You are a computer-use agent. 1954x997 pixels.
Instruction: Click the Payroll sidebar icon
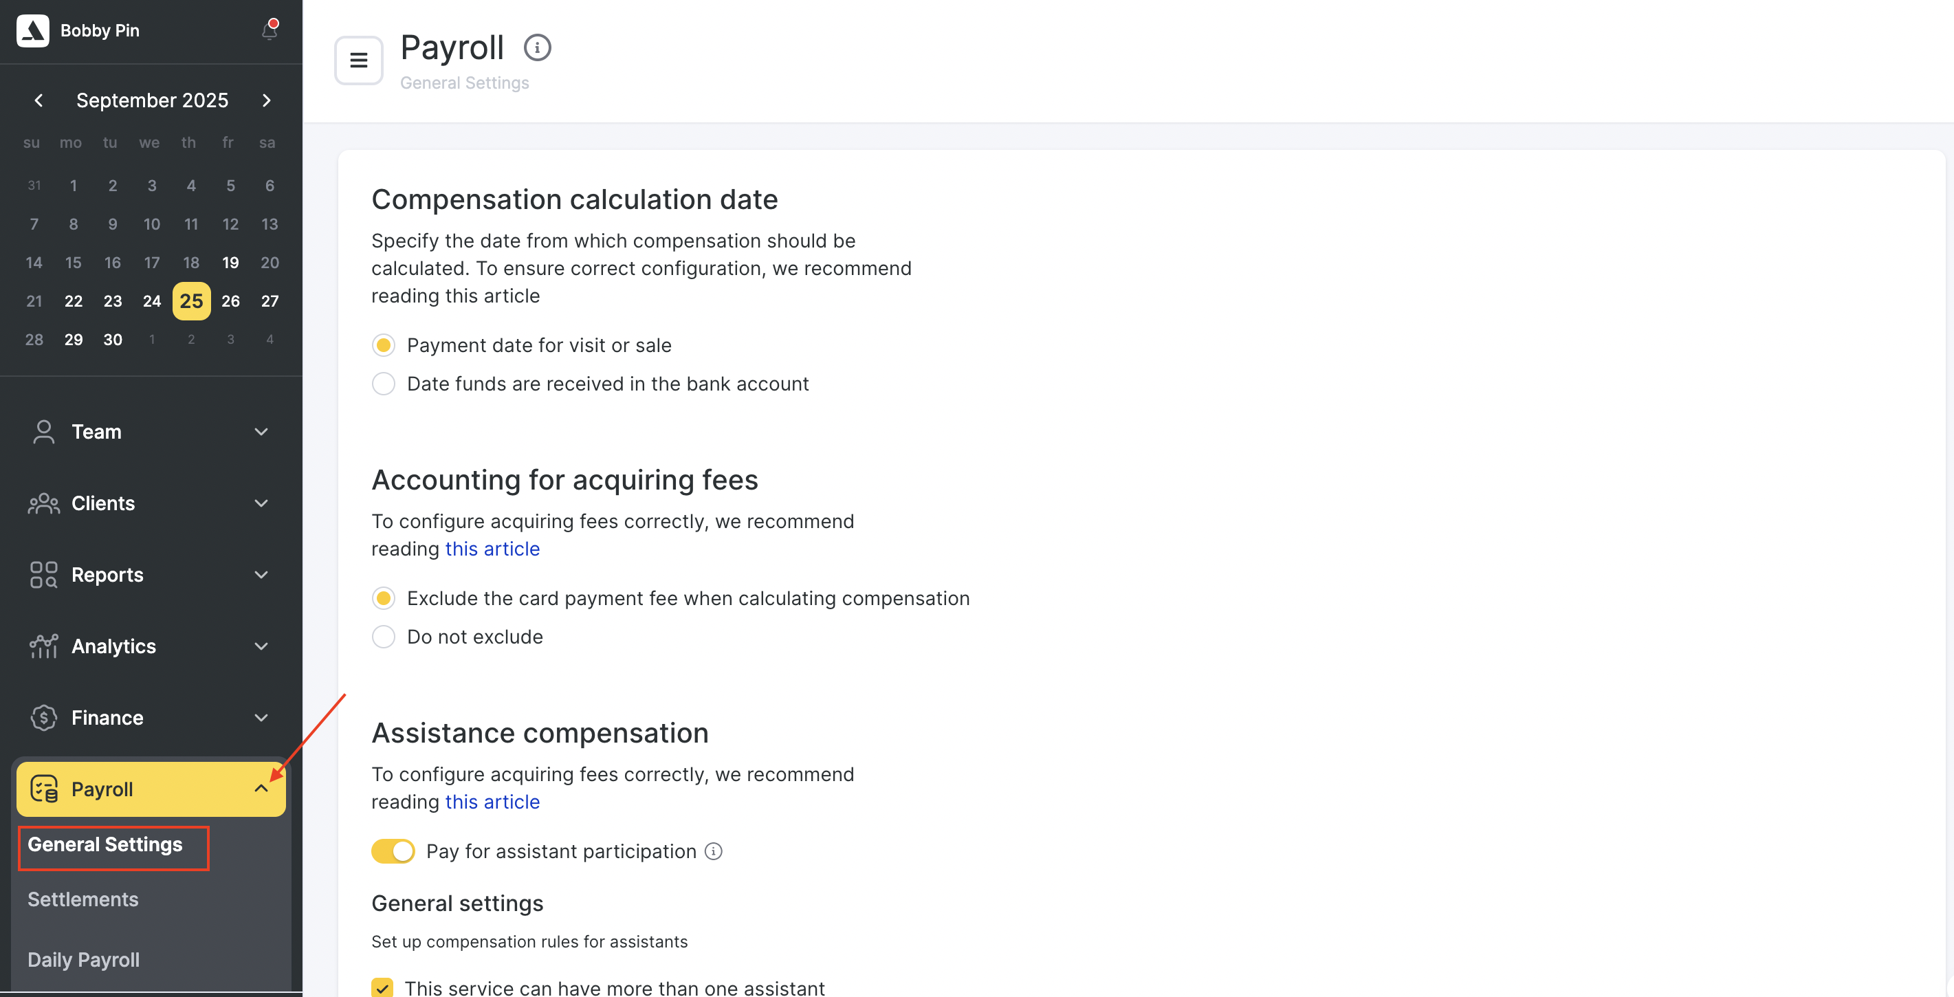pos(44,789)
